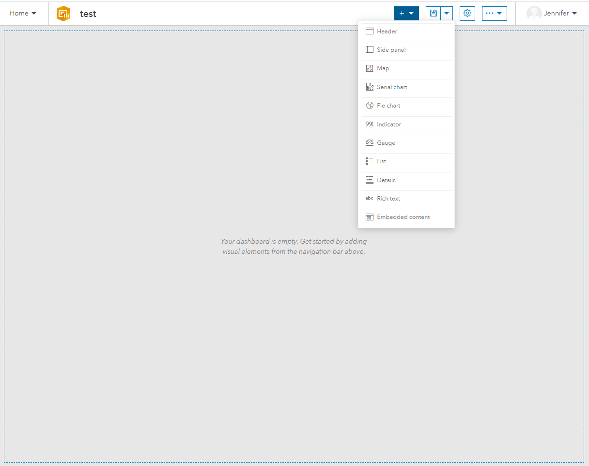This screenshot has width=589, height=466.
Task: Click the Details element icon
Action: click(x=370, y=180)
